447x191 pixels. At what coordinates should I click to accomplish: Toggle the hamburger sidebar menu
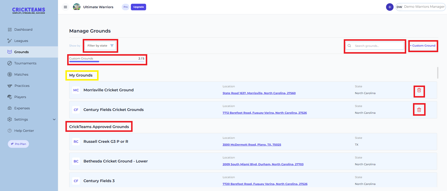pos(65,7)
